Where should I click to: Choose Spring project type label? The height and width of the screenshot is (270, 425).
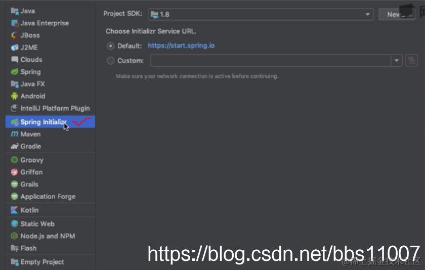[31, 72]
